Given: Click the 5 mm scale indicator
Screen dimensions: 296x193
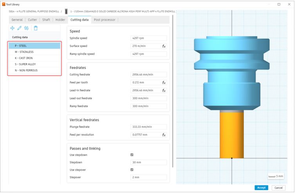Looking at the screenshot, I should pos(276,176).
